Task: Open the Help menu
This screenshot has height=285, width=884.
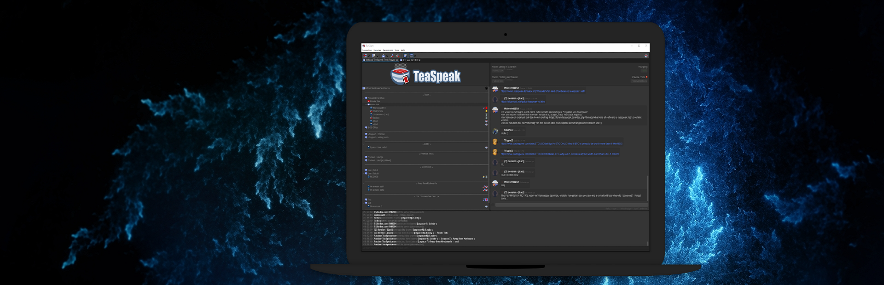Action: pos(403,51)
